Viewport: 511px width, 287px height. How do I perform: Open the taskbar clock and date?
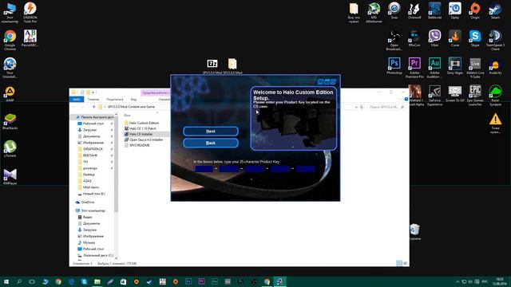(x=499, y=281)
